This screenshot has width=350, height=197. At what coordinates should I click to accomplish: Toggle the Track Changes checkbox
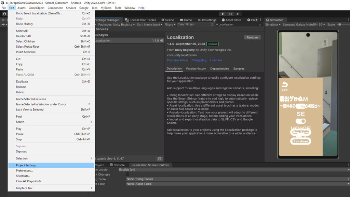(127, 174)
